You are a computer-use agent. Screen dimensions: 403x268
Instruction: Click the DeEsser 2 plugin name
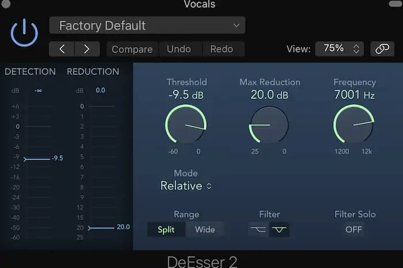pos(202,262)
